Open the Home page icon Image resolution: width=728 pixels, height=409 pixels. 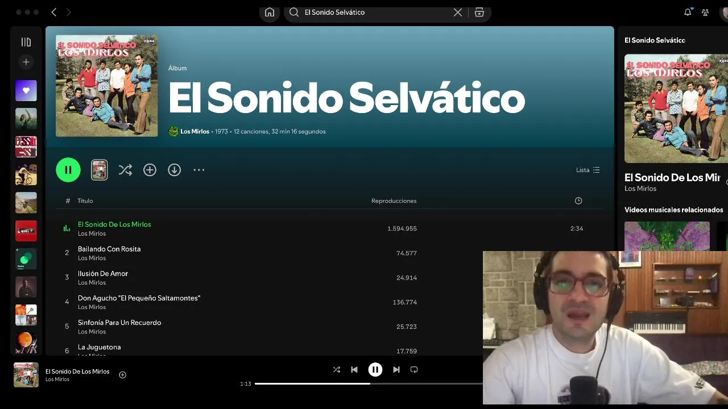[270, 12]
